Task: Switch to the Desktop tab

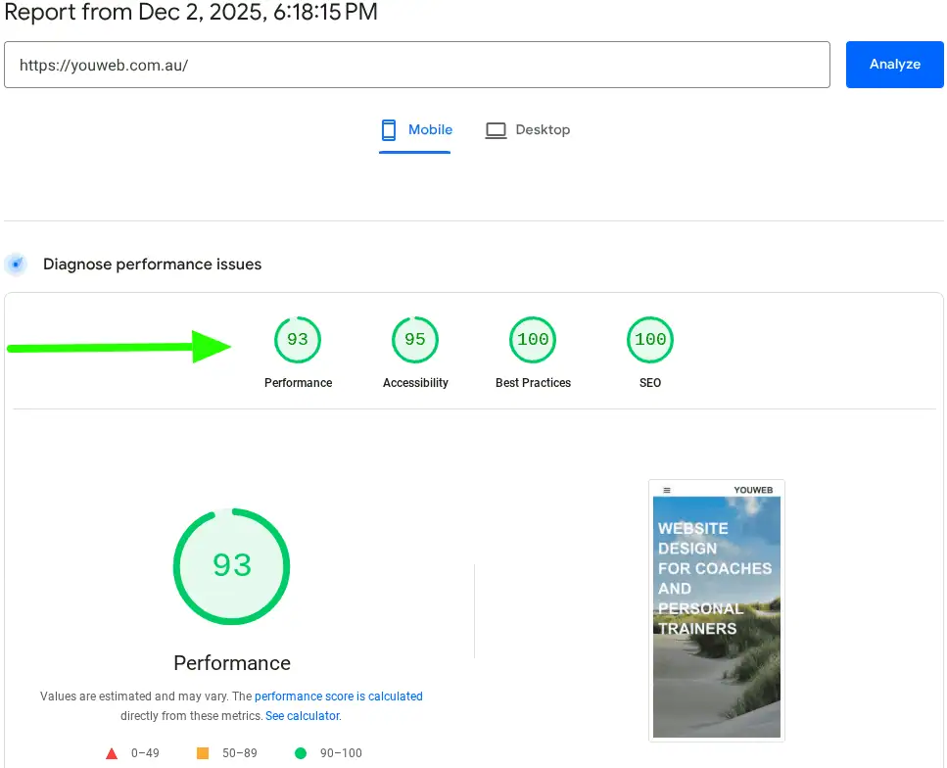Action: 528,130
